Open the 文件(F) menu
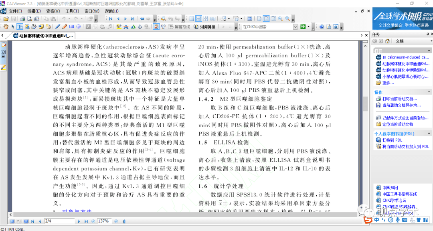433x231 pixels. pos(16,11)
